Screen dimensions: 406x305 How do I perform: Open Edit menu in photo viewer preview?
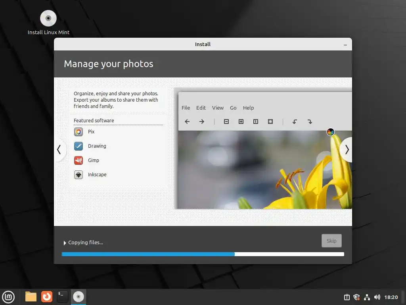point(201,108)
